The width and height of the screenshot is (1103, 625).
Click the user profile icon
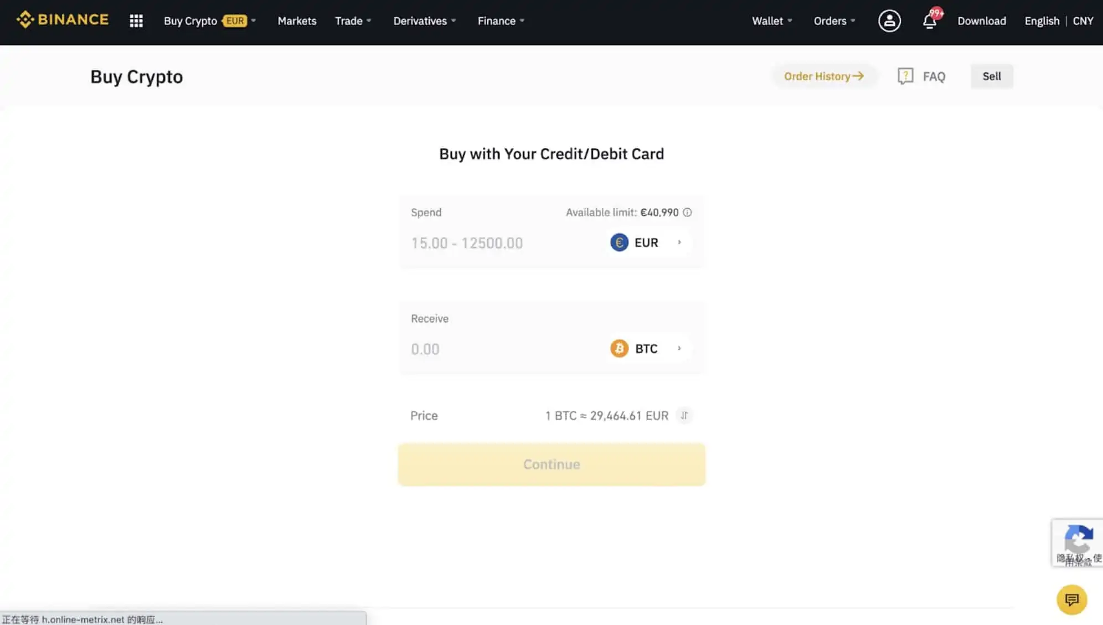[x=889, y=20]
